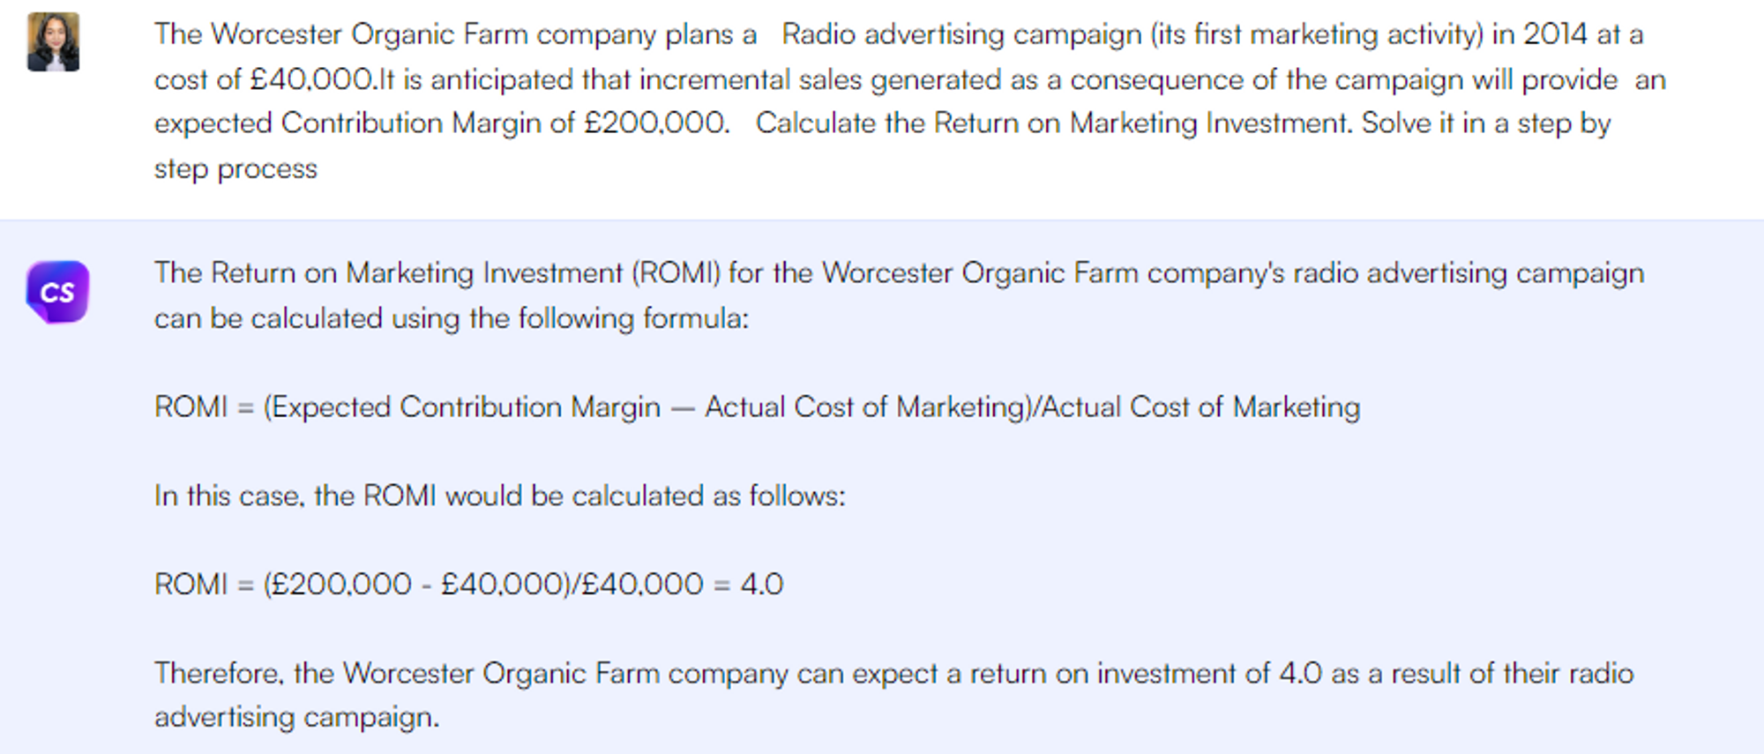Screen dimensions: 1764x754
Task: Click "(£200,000 - £40,000)" in the calculation line
Action: click(416, 585)
